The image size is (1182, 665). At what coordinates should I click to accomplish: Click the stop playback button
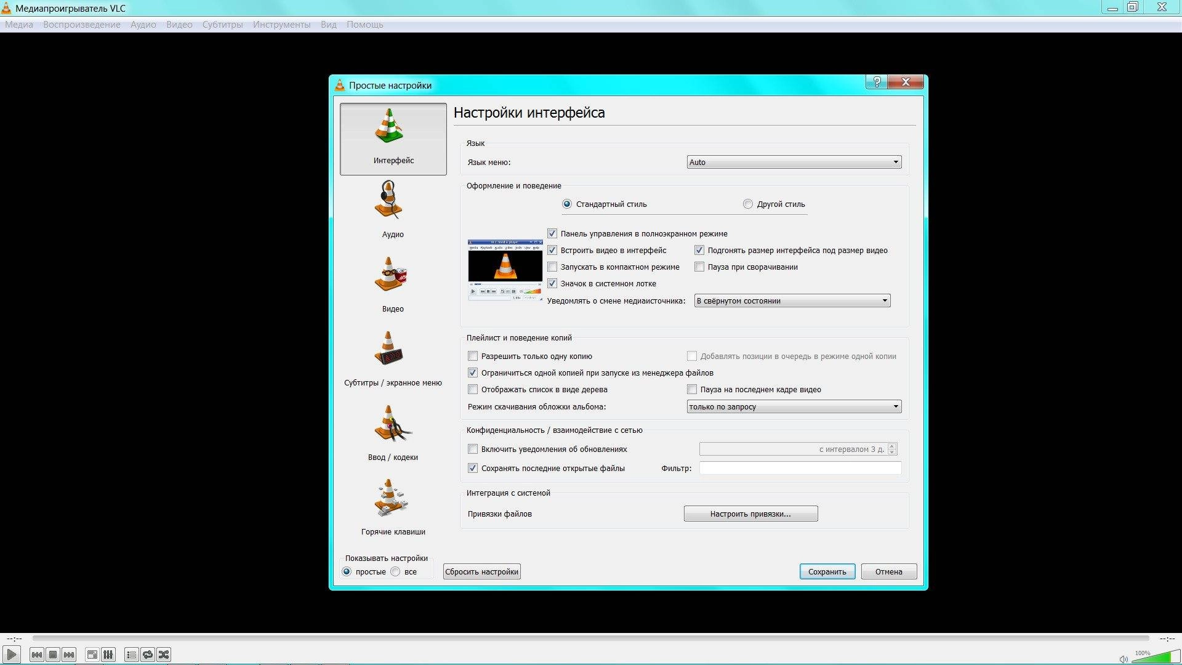click(x=53, y=655)
